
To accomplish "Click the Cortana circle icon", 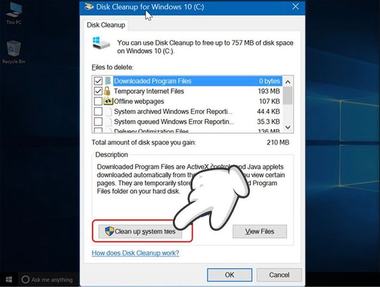I will pyautogui.click(x=26, y=279).
